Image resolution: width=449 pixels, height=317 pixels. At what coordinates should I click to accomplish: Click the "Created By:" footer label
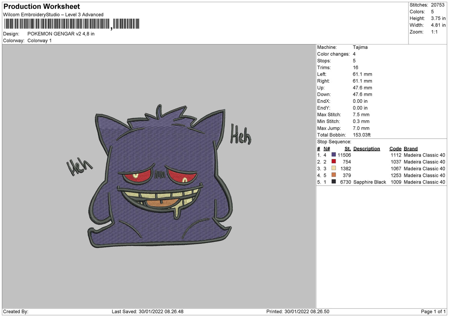[x=16, y=312]
